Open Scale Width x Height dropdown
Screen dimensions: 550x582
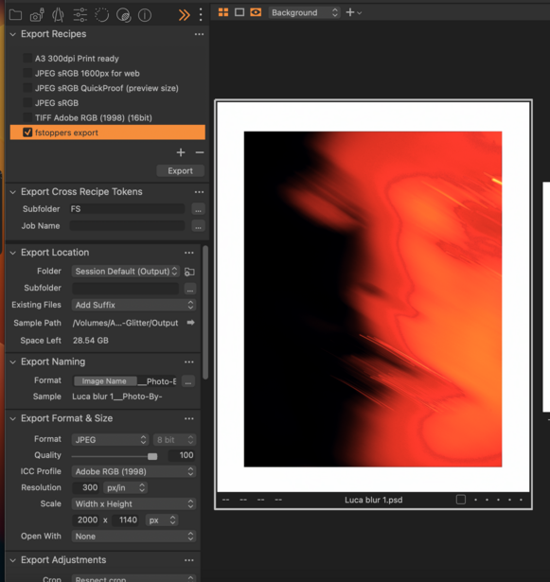point(133,504)
